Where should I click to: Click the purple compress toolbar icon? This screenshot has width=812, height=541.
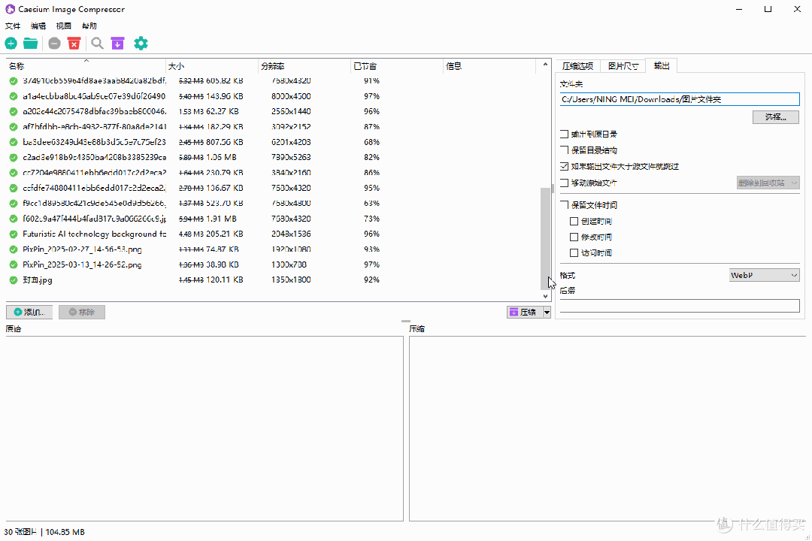pyautogui.click(x=117, y=44)
